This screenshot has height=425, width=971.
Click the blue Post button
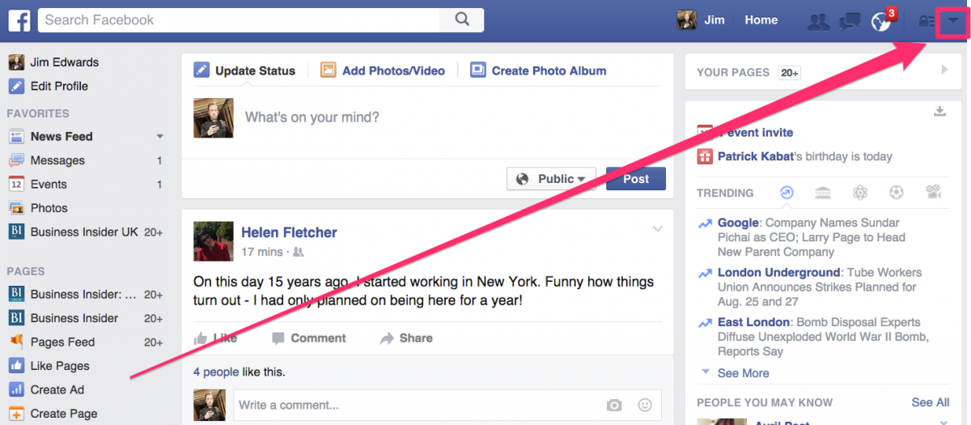click(635, 179)
